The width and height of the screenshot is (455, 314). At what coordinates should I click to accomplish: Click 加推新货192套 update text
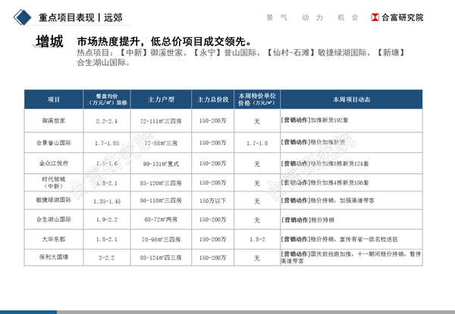[x=329, y=120]
